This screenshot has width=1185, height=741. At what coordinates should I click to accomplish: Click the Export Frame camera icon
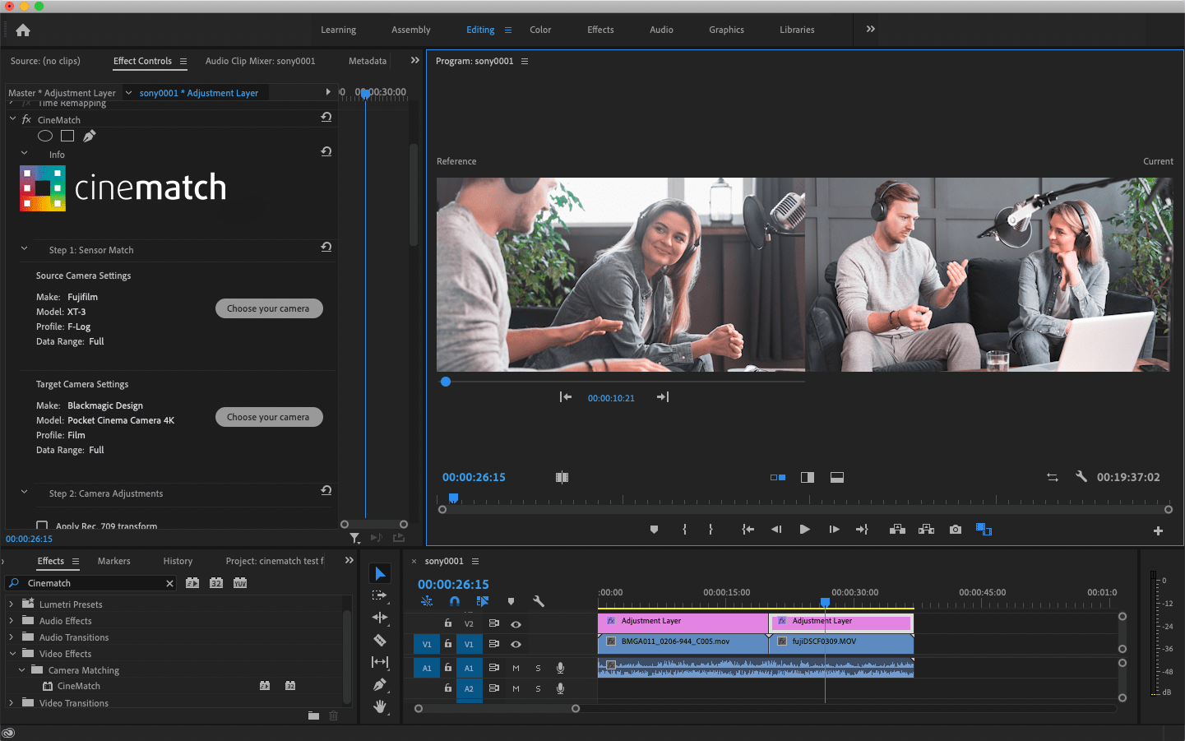point(955,529)
